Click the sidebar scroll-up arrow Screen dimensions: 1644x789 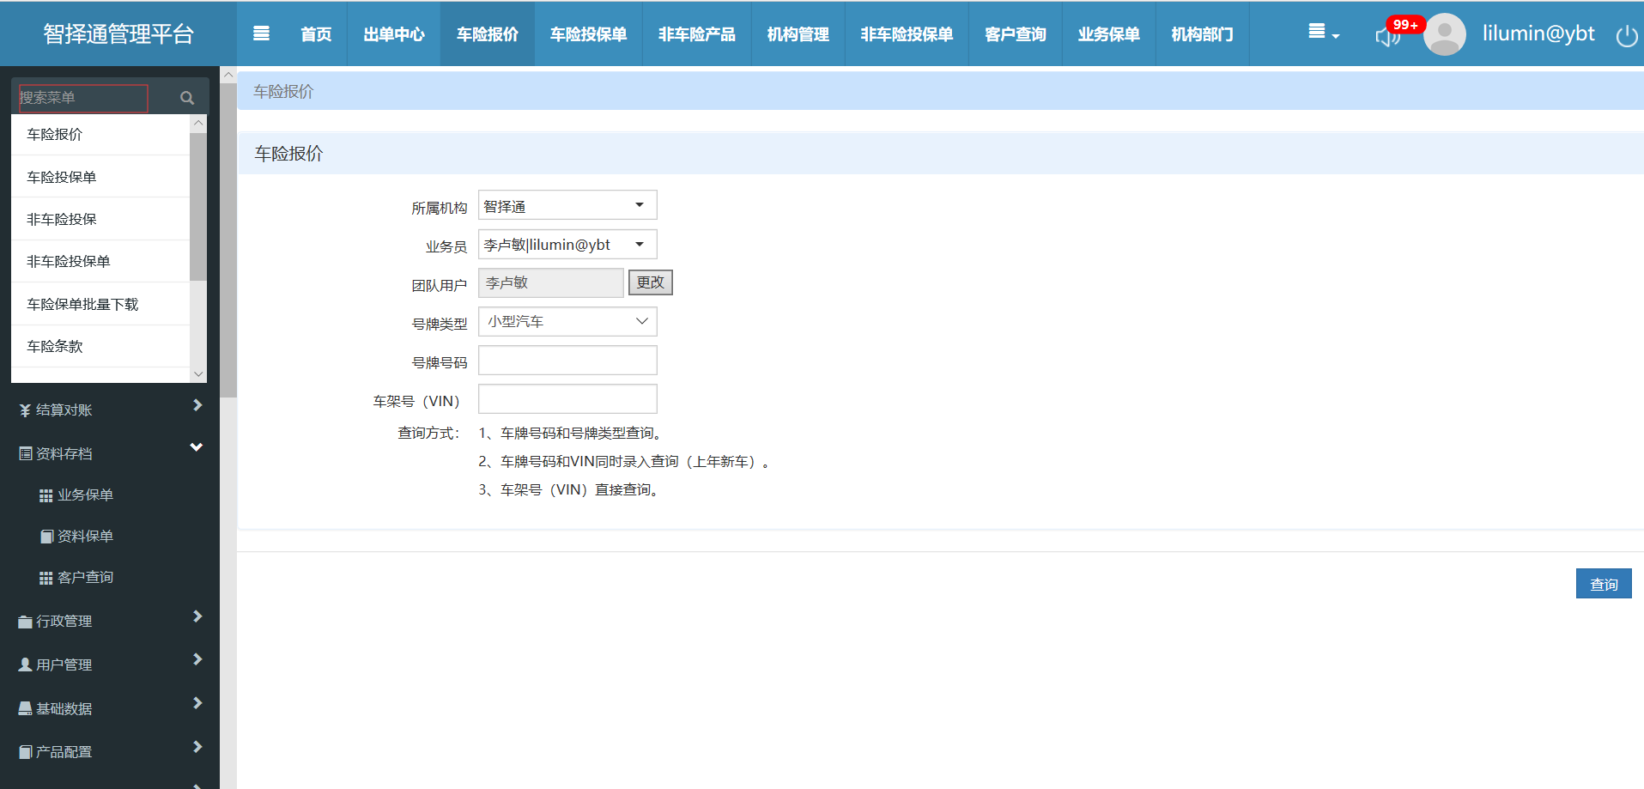[228, 75]
